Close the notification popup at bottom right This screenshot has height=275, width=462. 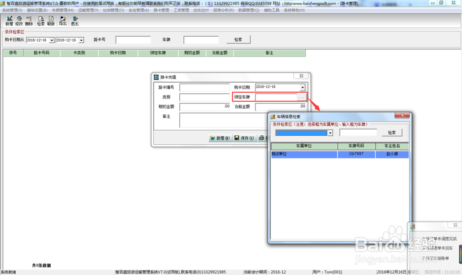click(x=455, y=225)
